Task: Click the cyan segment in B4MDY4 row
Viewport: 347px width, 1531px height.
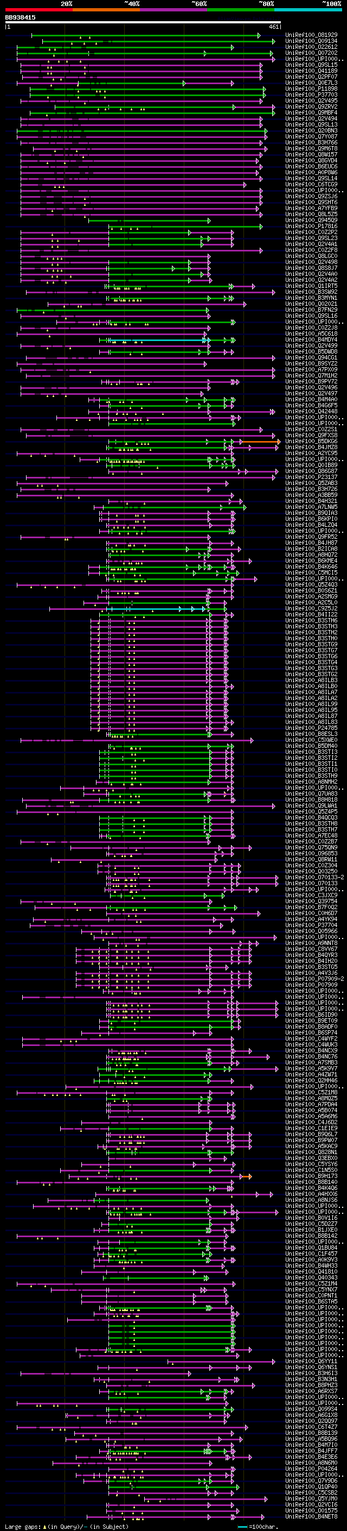Action: click(158, 341)
